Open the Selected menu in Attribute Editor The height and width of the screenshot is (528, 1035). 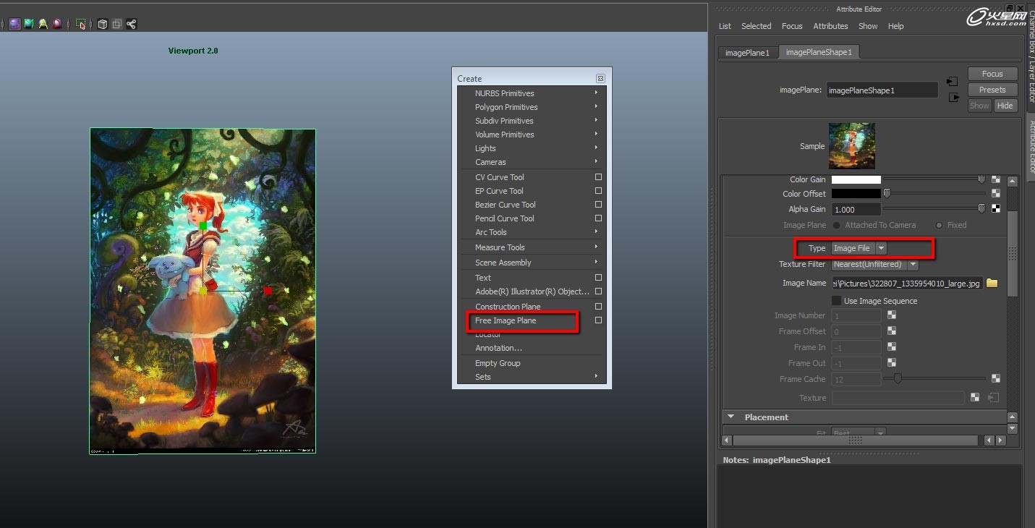click(756, 26)
